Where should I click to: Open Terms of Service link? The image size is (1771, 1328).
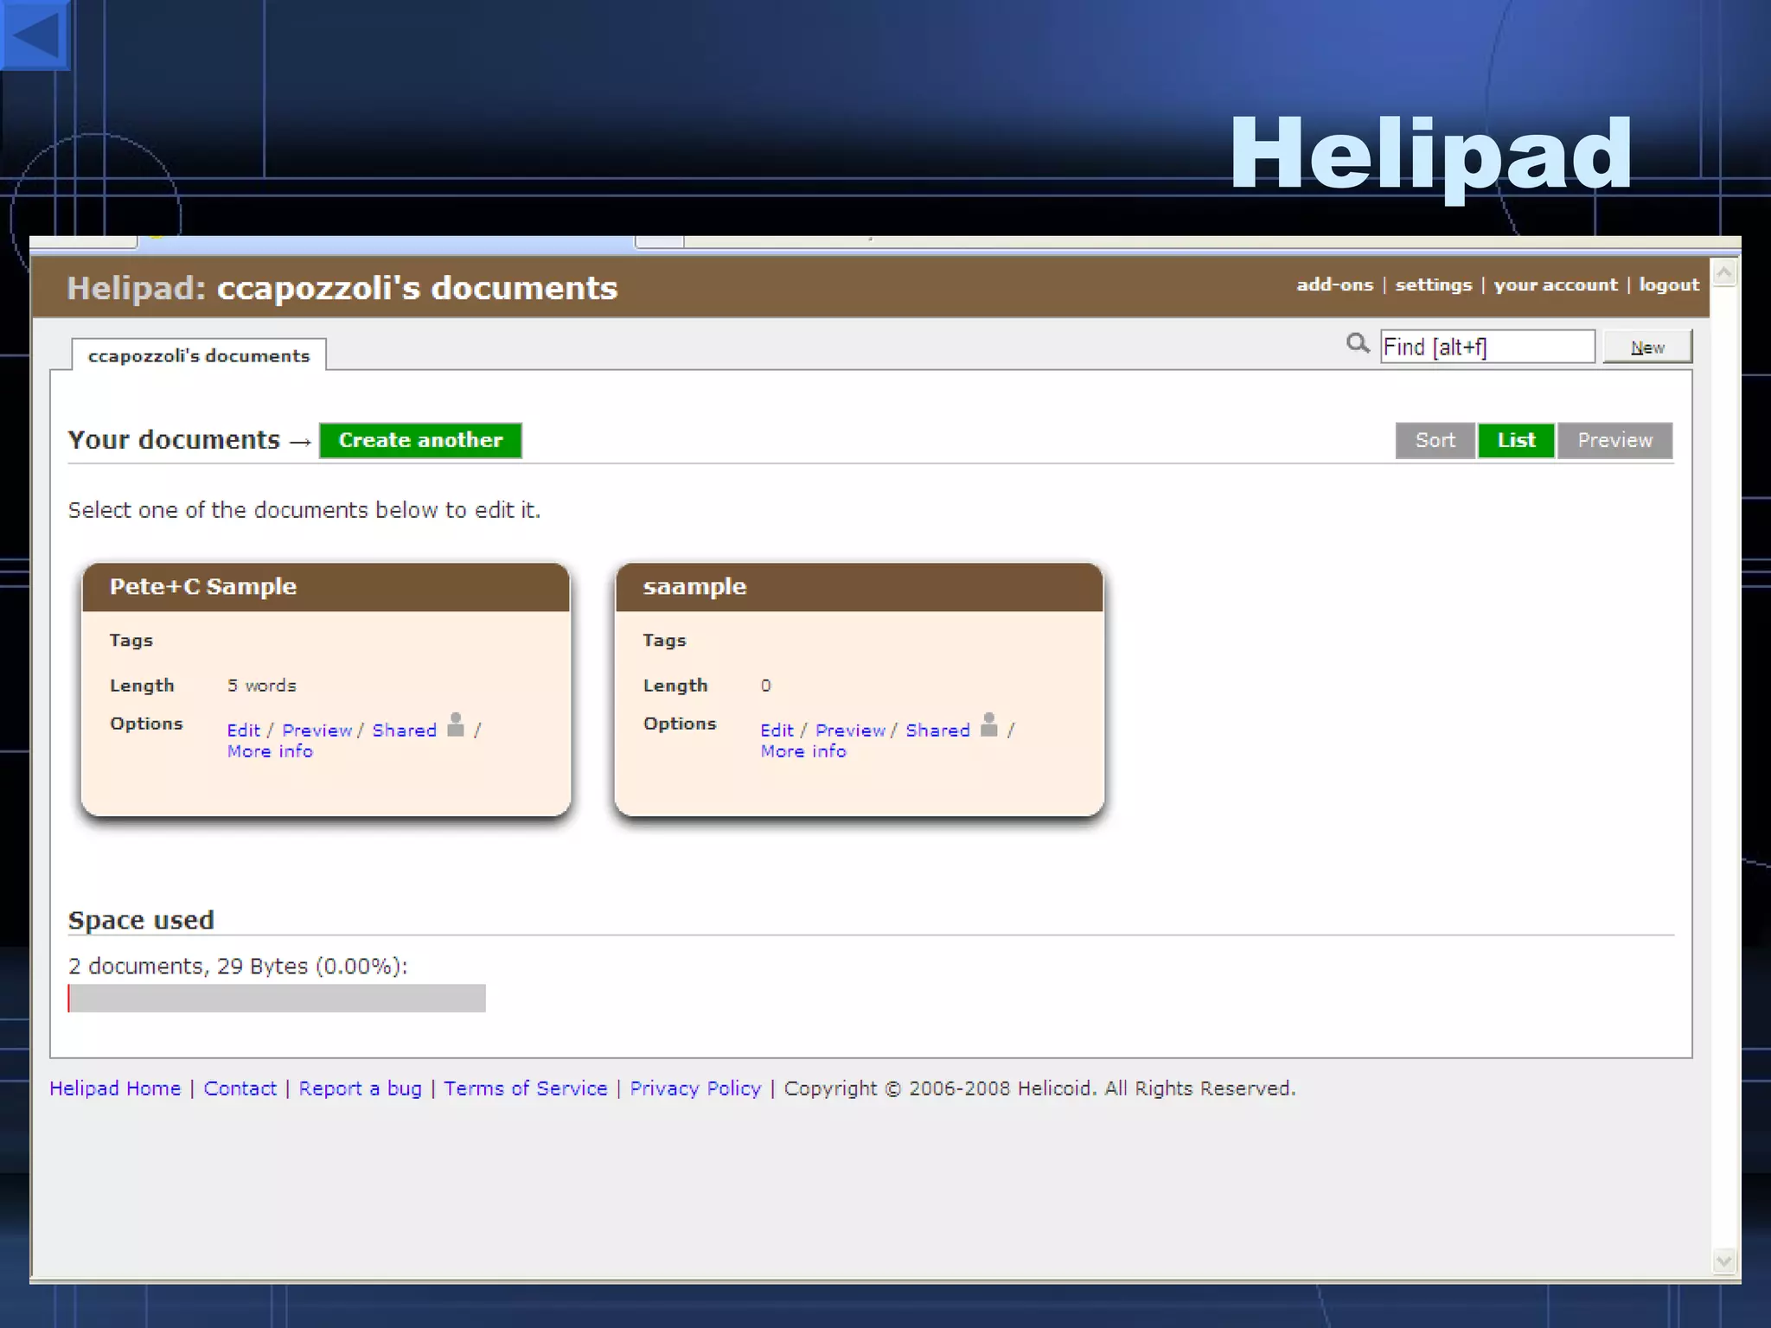526,1089
